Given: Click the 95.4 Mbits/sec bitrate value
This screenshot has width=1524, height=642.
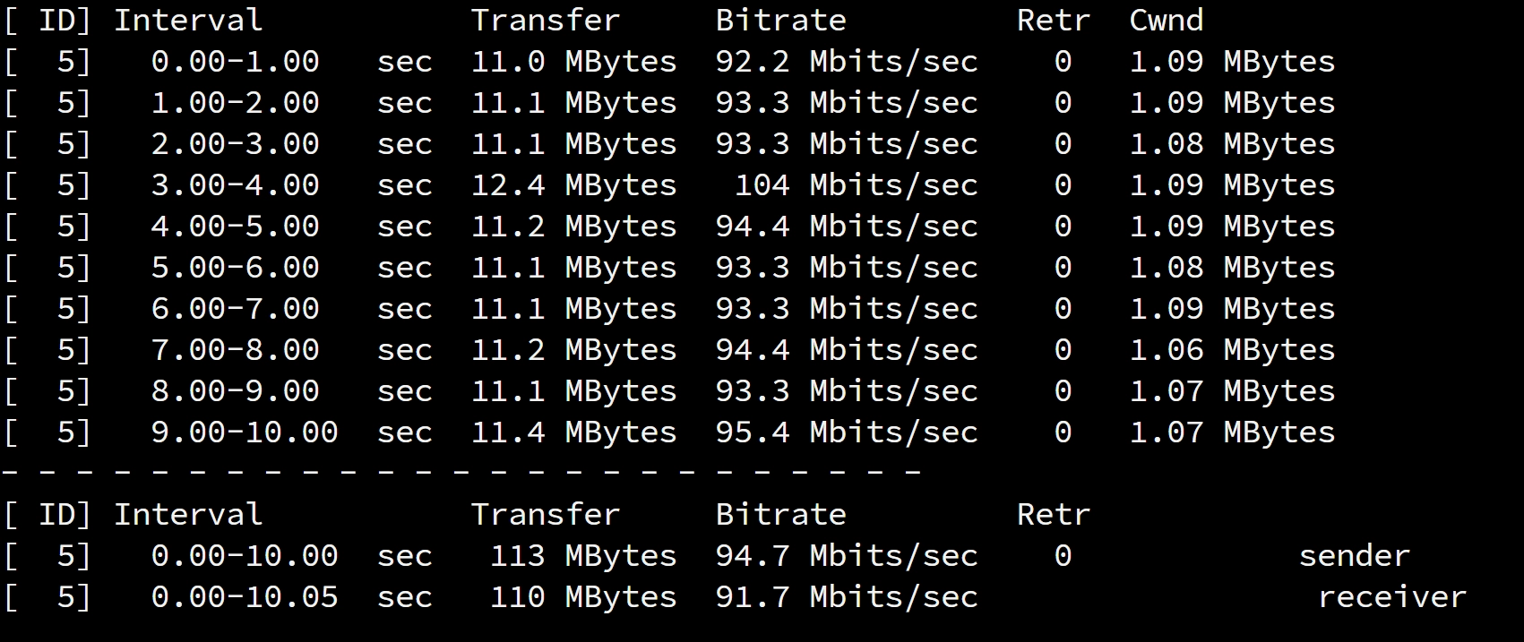Looking at the screenshot, I should [847, 432].
